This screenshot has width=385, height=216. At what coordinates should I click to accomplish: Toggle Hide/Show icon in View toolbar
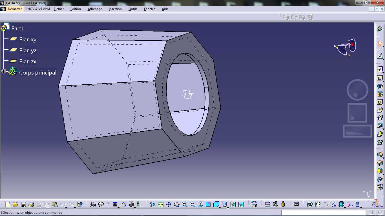coord(233,204)
